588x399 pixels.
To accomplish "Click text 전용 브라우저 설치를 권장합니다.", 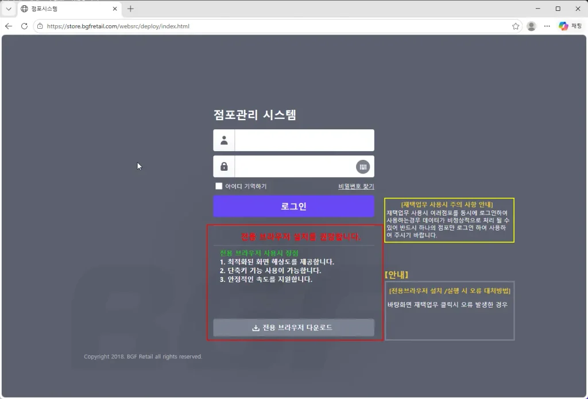I will click(300, 237).
